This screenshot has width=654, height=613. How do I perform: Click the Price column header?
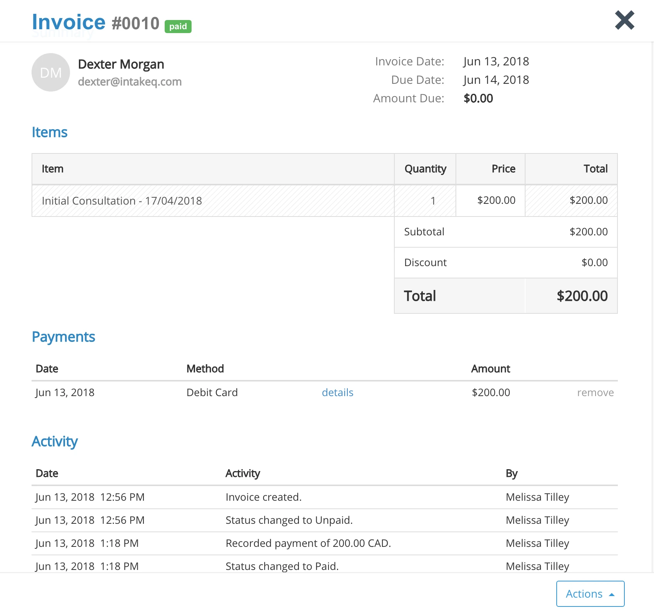[503, 169]
